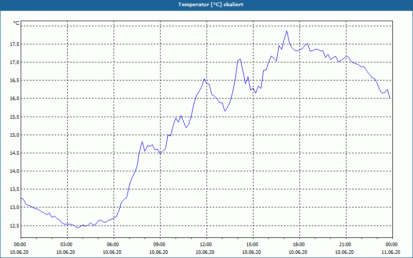413x258 pixels.
Task: Click the 06:00 time label
Action: pos(114,245)
